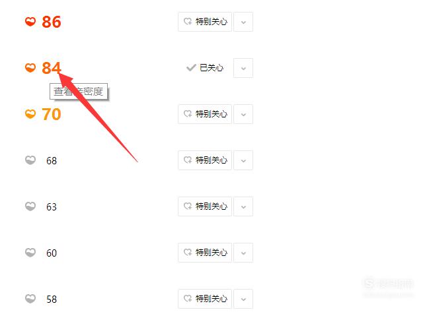This screenshot has width=429, height=314.
Task: Click the intimacy score 84 number
Action: [51, 68]
